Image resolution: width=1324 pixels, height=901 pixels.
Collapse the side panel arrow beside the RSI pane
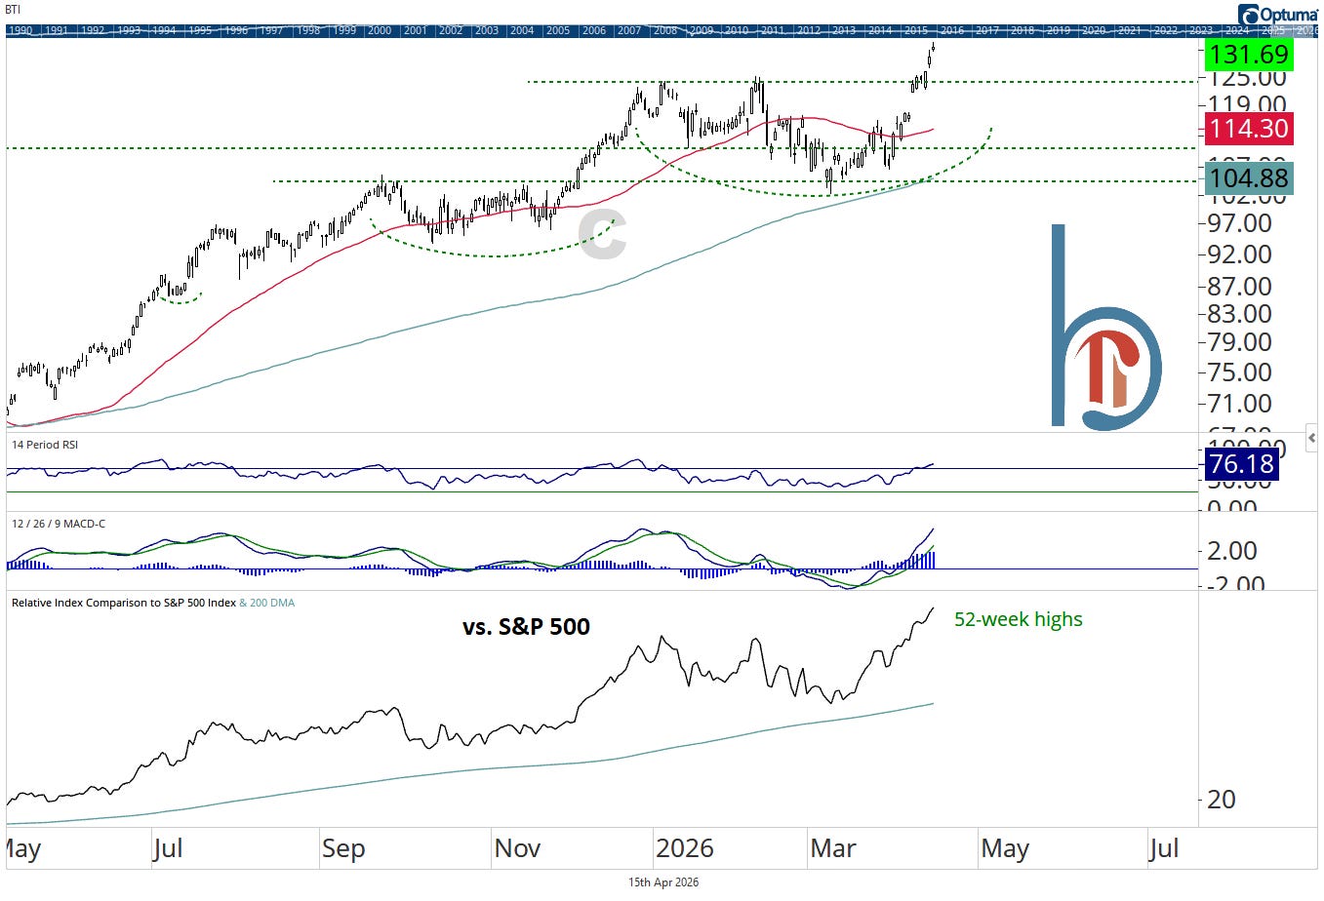1311,439
